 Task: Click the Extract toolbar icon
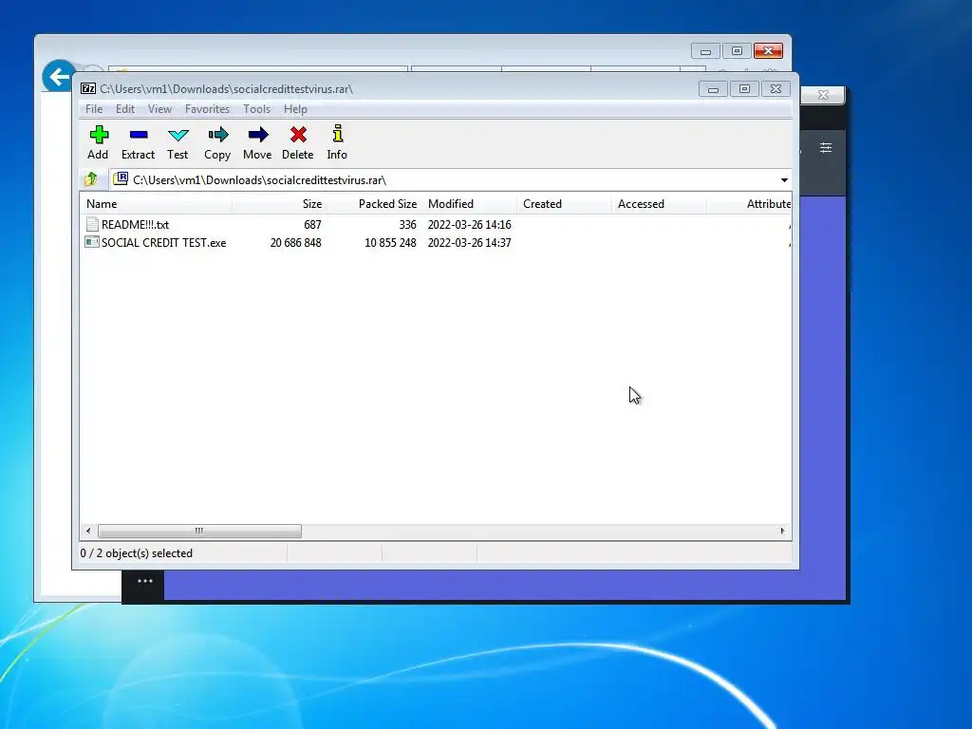pyautogui.click(x=139, y=135)
